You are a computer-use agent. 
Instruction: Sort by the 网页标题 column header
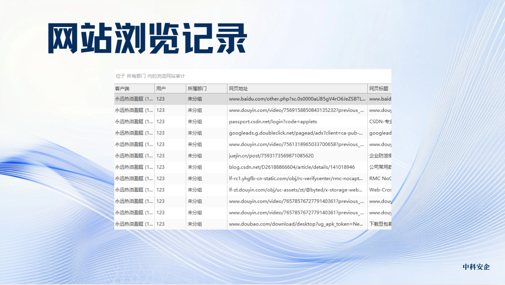point(380,88)
